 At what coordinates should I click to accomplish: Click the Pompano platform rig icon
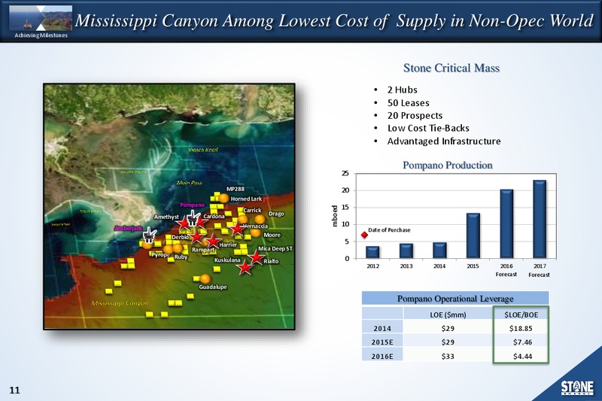[193, 219]
